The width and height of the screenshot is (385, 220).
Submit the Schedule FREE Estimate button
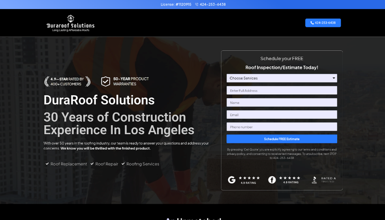282,139
